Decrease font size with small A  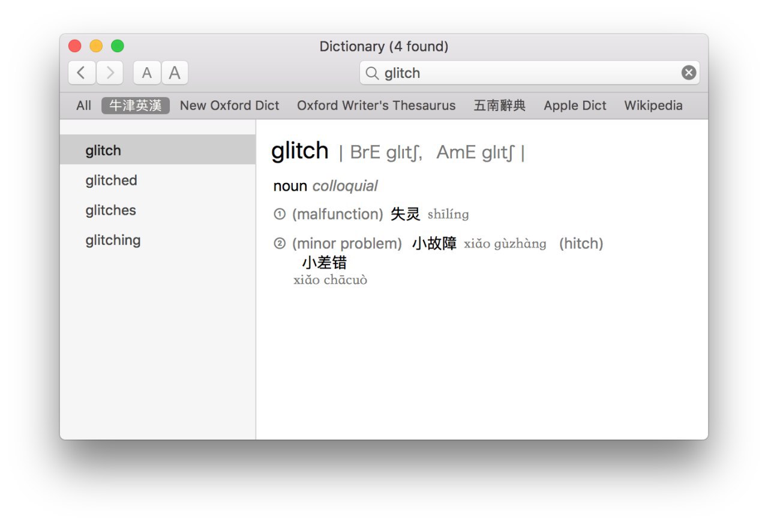coord(147,73)
